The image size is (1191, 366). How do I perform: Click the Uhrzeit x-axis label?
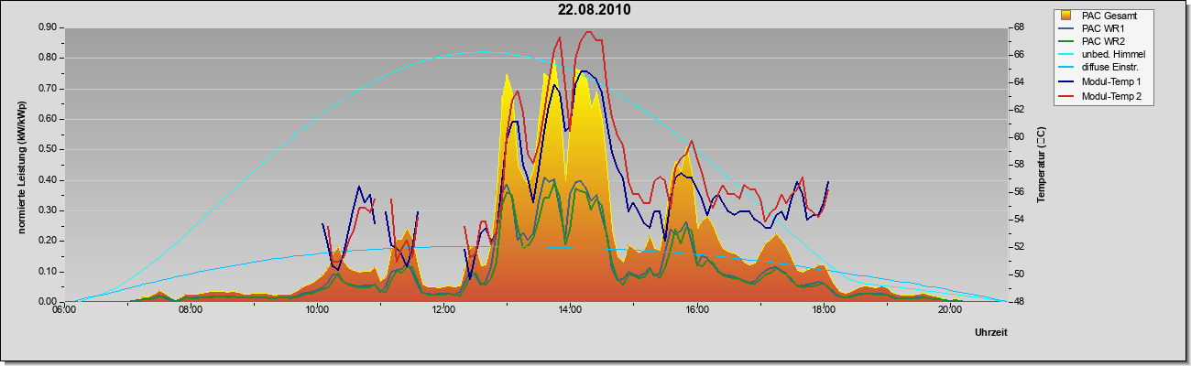(x=990, y=333)
